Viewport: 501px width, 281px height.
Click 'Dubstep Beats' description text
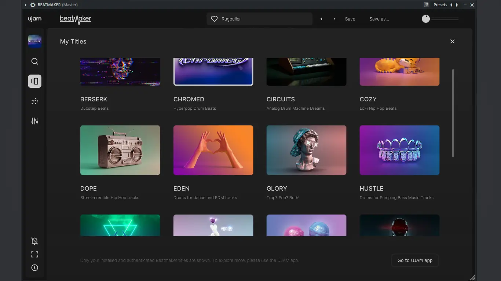point(94,108)
